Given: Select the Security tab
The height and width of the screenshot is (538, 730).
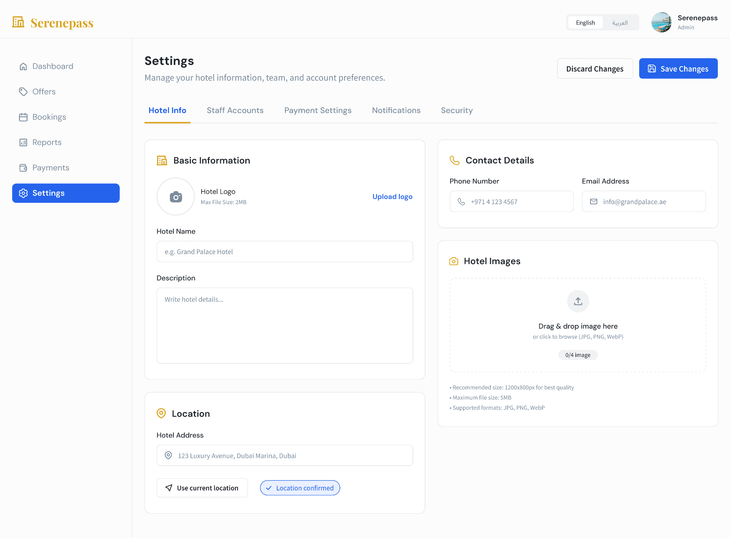Looking at the screenshot, I should pos(457,110).
